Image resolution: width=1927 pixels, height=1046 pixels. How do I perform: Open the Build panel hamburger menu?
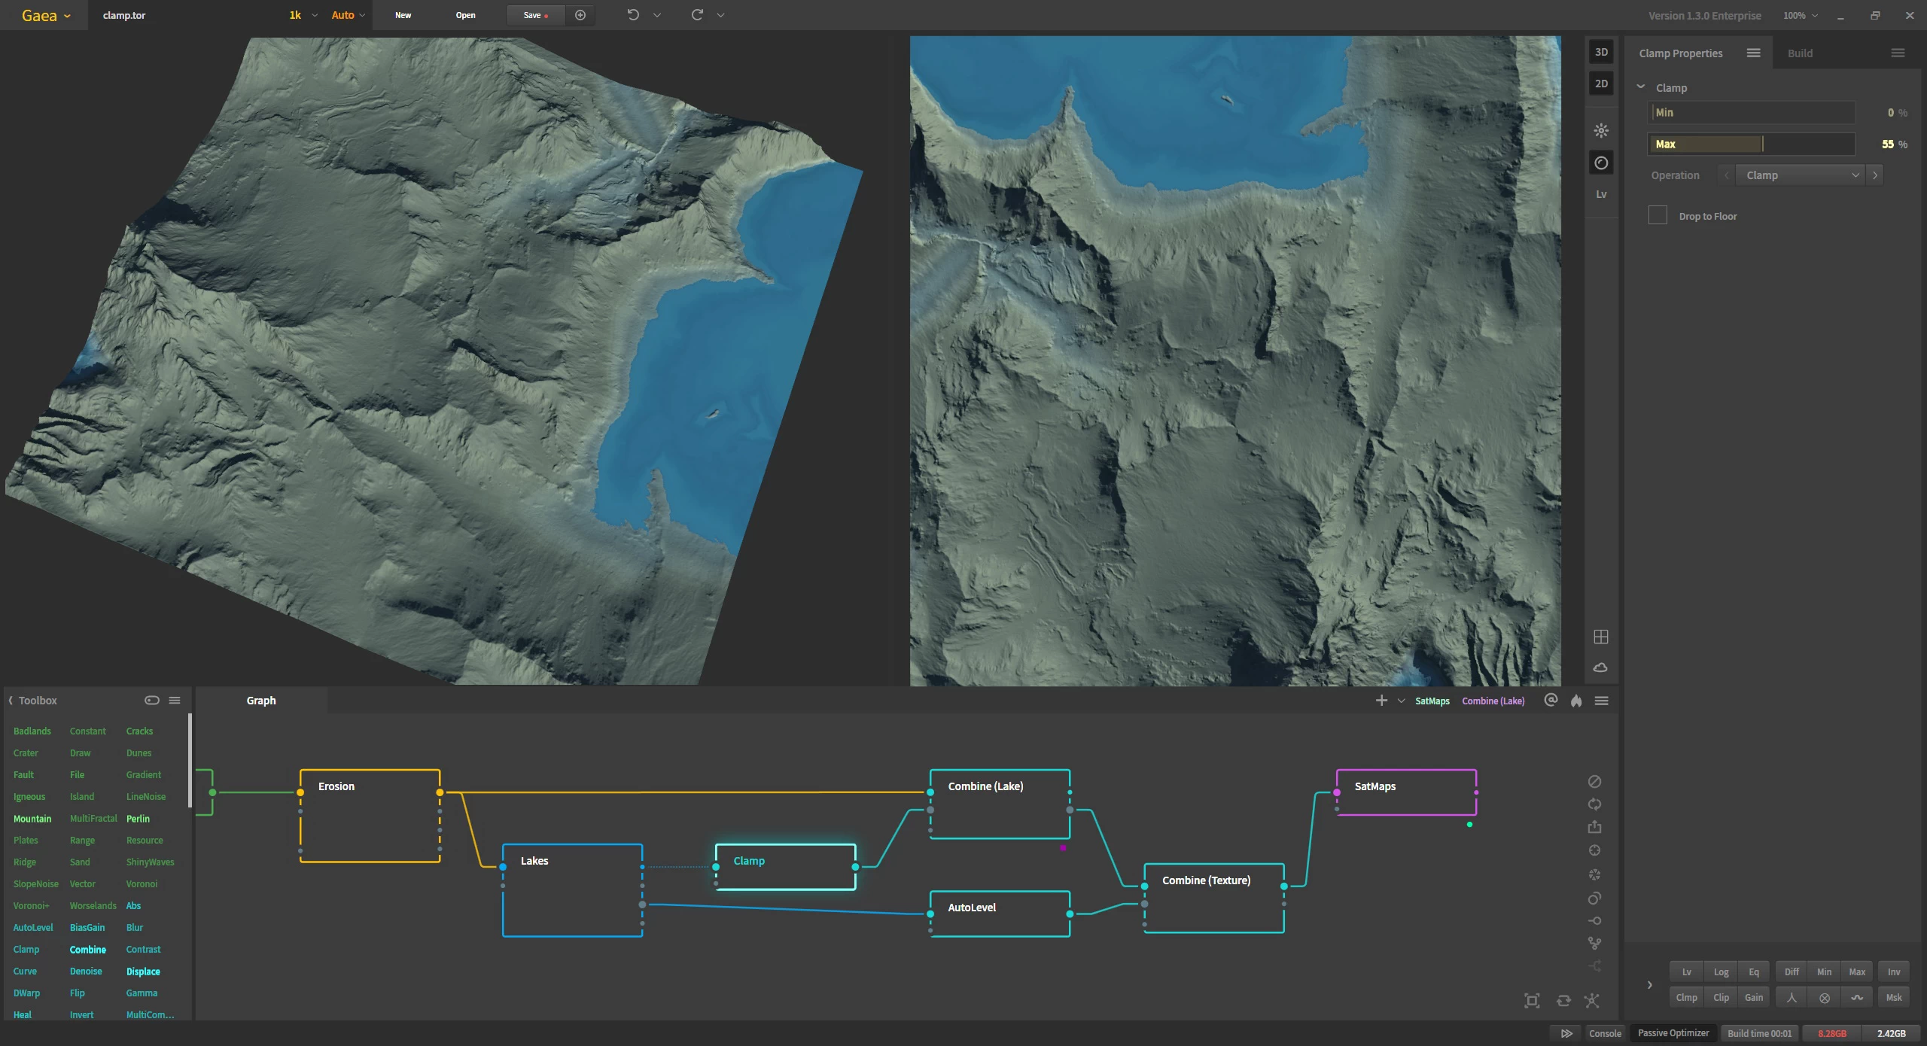pos(1898,53)
